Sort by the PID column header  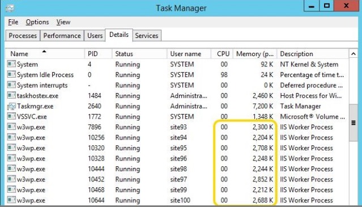click(x=99, y=54)
